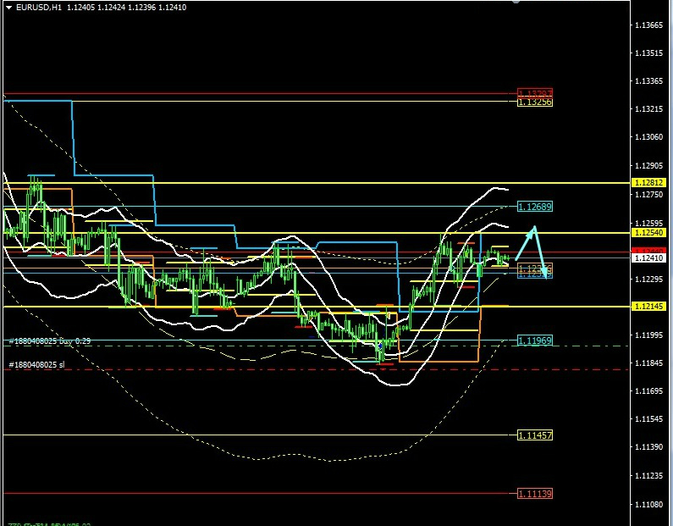This screenshot has width=673, height=526.
Task: Click the 1.13665 value on price scale
Action: point(648,25)
